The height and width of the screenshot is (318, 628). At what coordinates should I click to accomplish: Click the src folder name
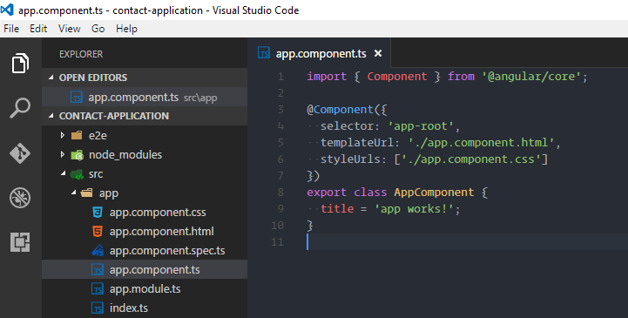click(96, 174)
